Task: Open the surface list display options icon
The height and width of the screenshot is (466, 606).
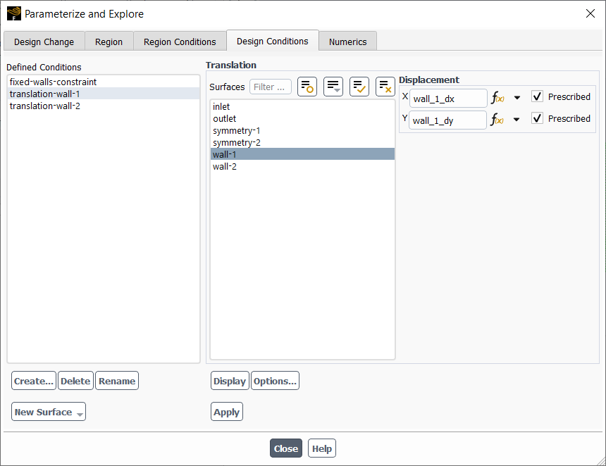Action: click(333, 87)
